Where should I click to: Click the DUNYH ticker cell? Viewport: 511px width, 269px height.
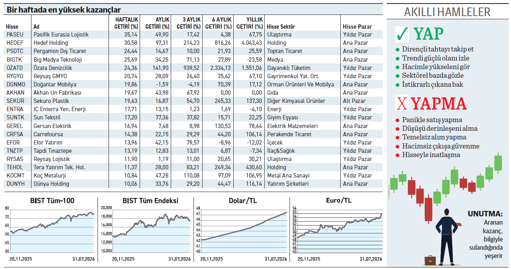coord(15,184)
